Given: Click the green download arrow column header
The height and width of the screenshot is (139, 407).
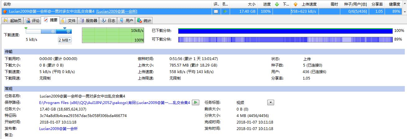Looking at the screenshot, I should point(277,4).
